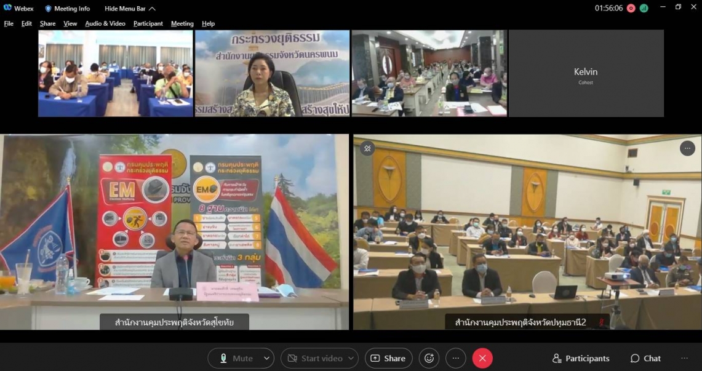702x371 pixels.
Task: Expand video options arrow next to Start video
Action: point(351,359)
